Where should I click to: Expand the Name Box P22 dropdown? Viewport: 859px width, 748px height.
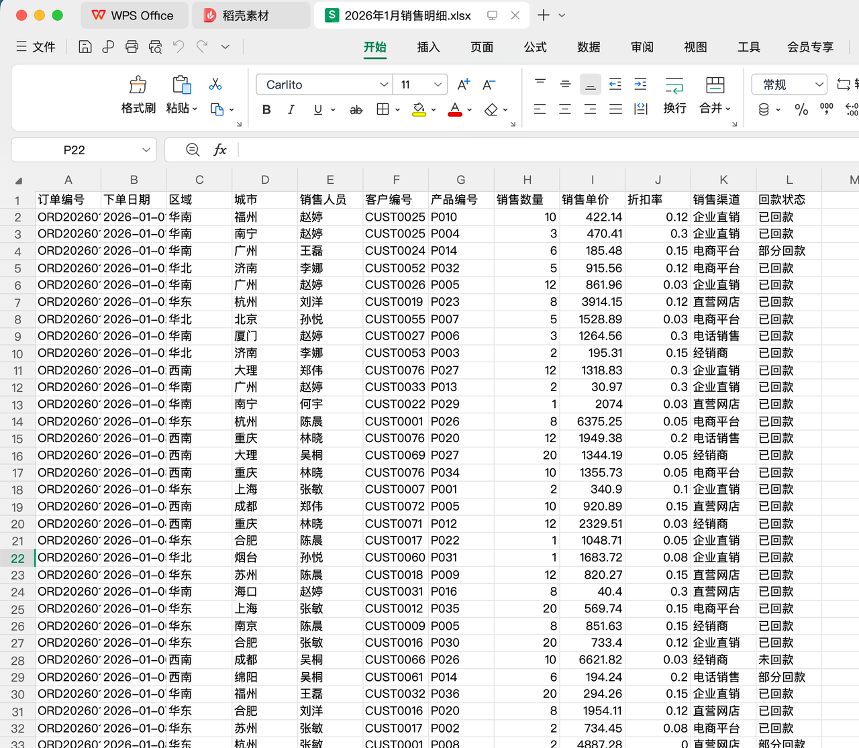(146, 150)
